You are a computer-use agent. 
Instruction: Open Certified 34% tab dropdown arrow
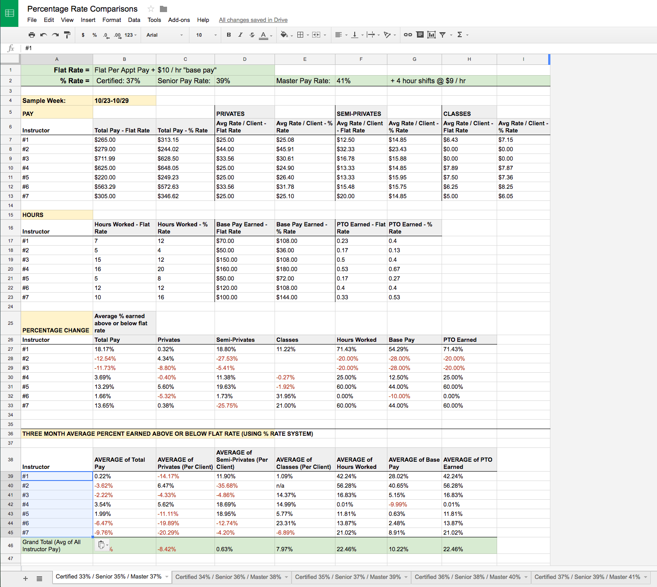click(x=287, y=577)
